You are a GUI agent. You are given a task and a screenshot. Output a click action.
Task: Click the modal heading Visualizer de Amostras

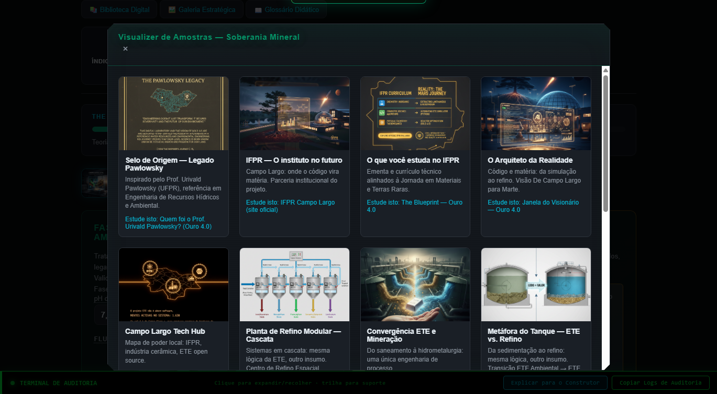coord(209,37)
